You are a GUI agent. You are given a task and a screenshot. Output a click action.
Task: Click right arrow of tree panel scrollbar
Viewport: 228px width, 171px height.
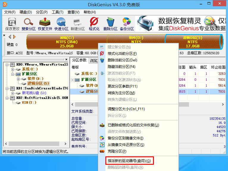point(65,144)
